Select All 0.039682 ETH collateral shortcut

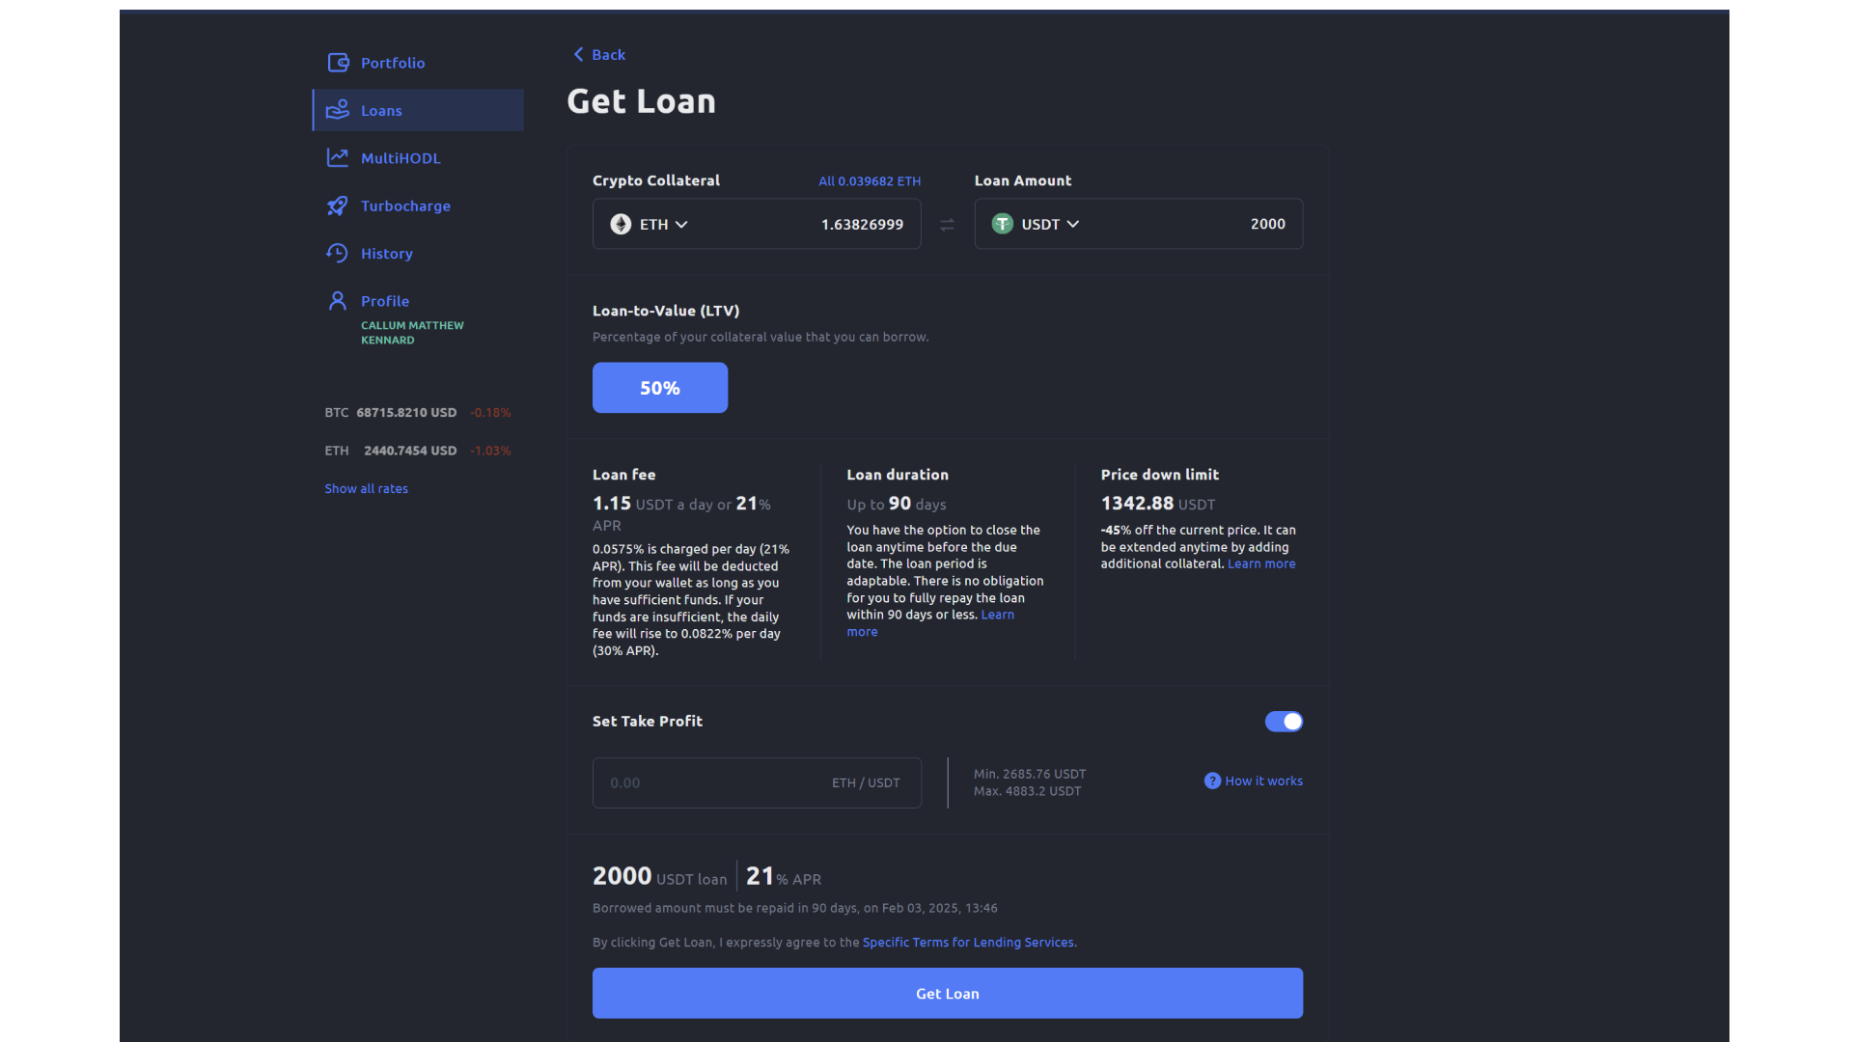point(870,179)
